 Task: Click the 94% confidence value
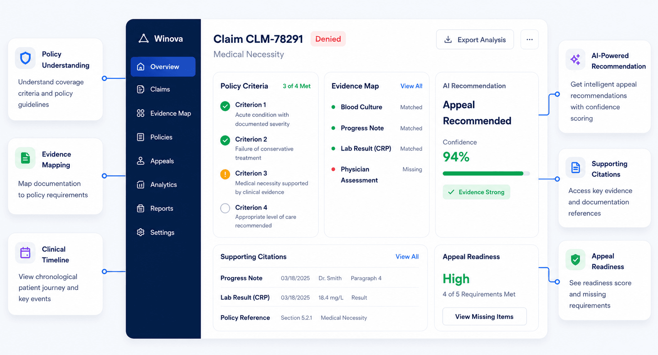click(x=456, y=157)
